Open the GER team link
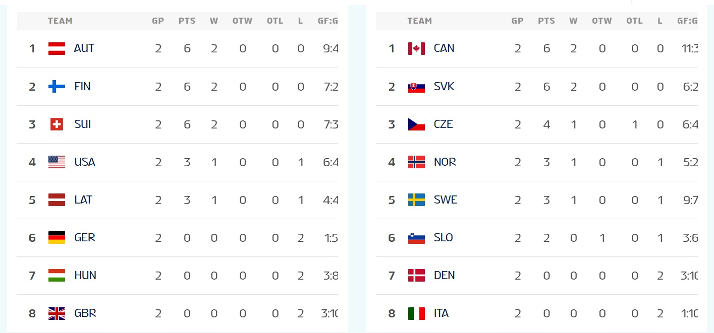The height and width of the screenshot is (333, 714). click(84, 237)
